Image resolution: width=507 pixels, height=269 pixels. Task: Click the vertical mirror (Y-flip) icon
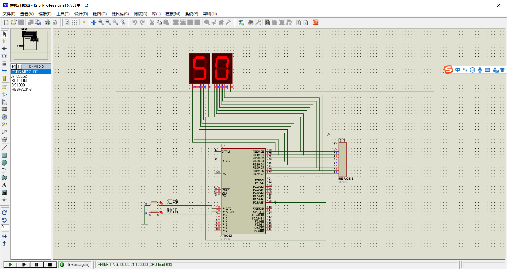pyautogui.click(x=4, y=244)
